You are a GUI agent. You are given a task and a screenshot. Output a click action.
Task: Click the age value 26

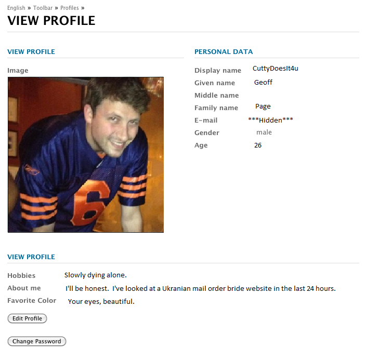pyautogui.click(x=258, y=145)
